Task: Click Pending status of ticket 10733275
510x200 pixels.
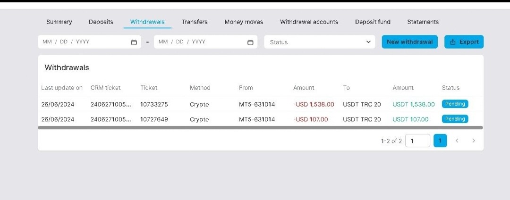Action: tap(455, 104)
